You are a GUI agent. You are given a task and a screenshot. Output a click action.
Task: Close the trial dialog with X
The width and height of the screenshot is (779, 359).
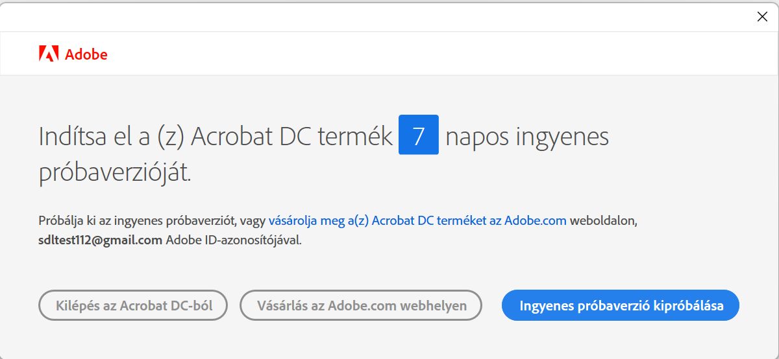click(x=763, y=17)
